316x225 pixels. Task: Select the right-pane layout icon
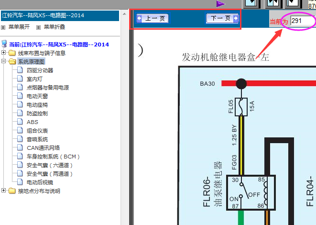(x=293, y=3)
